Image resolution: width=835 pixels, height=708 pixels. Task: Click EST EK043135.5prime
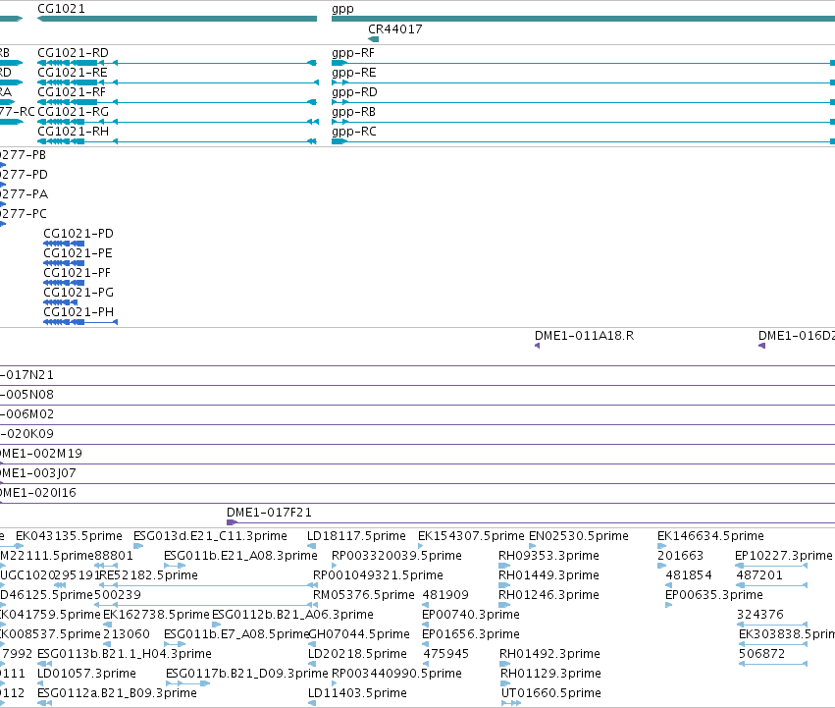point(69,536)
